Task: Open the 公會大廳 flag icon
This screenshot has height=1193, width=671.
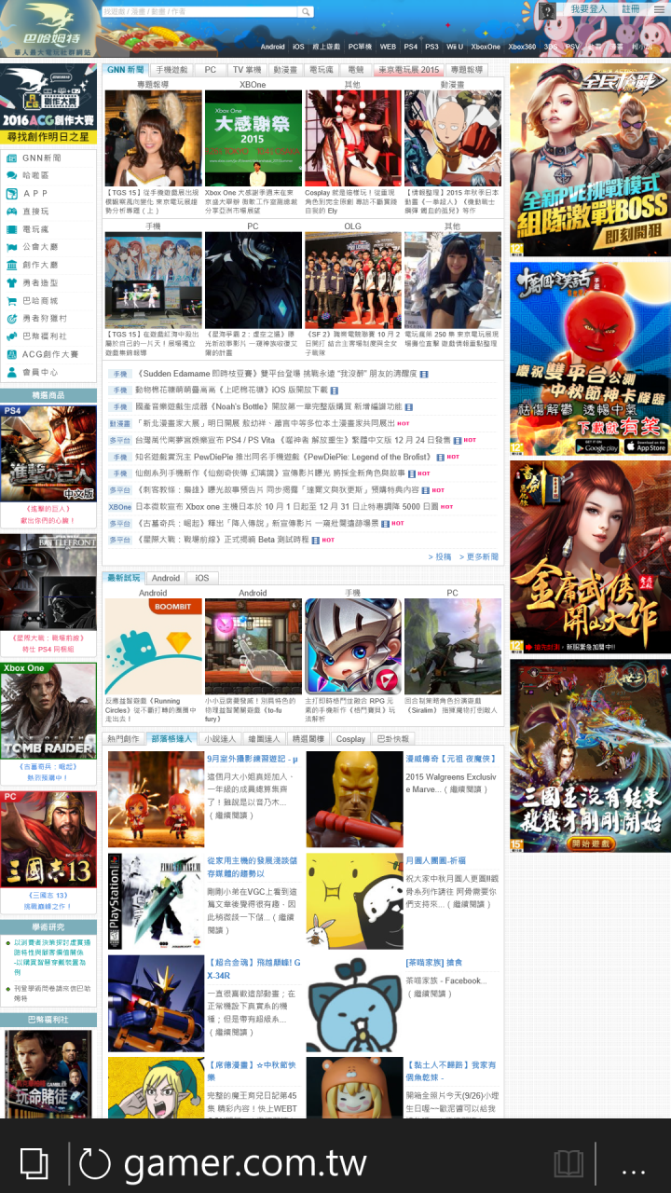Action: [12, 247]
